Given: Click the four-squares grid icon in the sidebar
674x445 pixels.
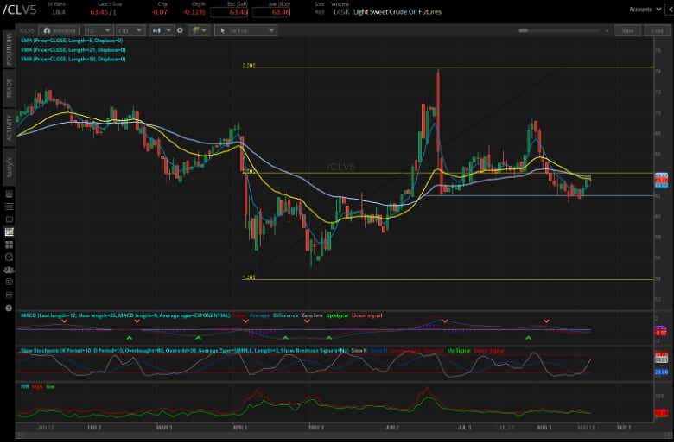Looking at the screenshot, I should click(x=9, y=245).
